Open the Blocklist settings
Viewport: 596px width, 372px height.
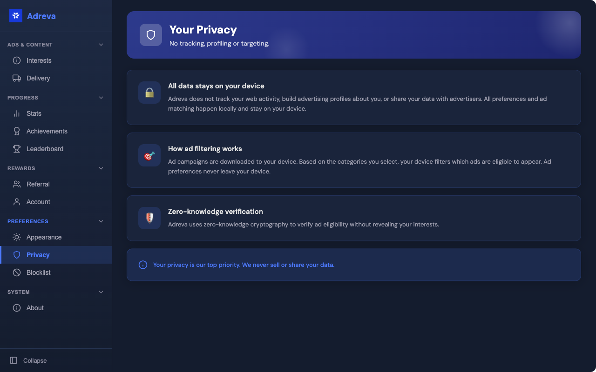tap(39, 272)
